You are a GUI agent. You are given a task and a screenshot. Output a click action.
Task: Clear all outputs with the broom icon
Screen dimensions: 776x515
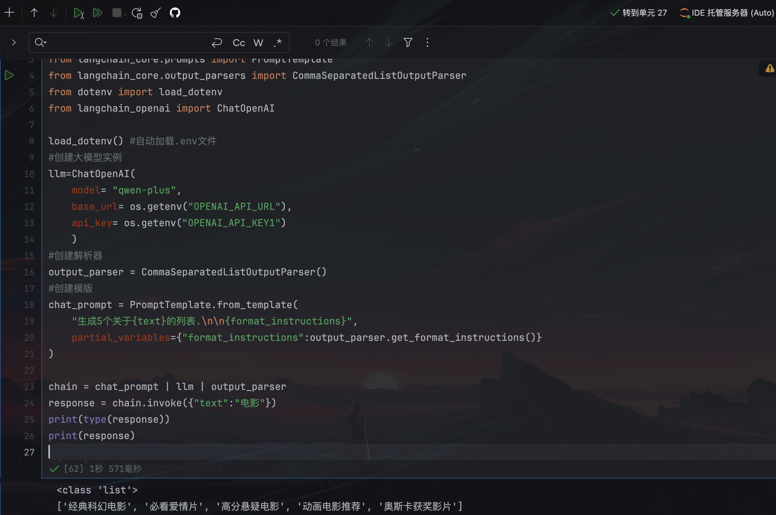(155, 12)
